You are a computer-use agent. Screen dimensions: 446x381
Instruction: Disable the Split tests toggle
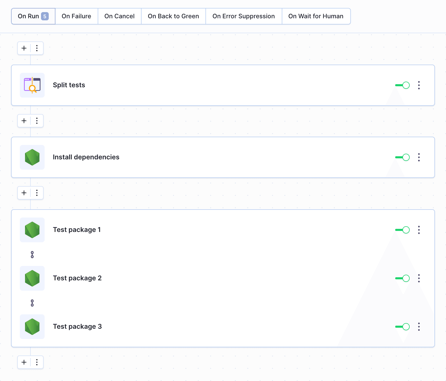point(402,85)
